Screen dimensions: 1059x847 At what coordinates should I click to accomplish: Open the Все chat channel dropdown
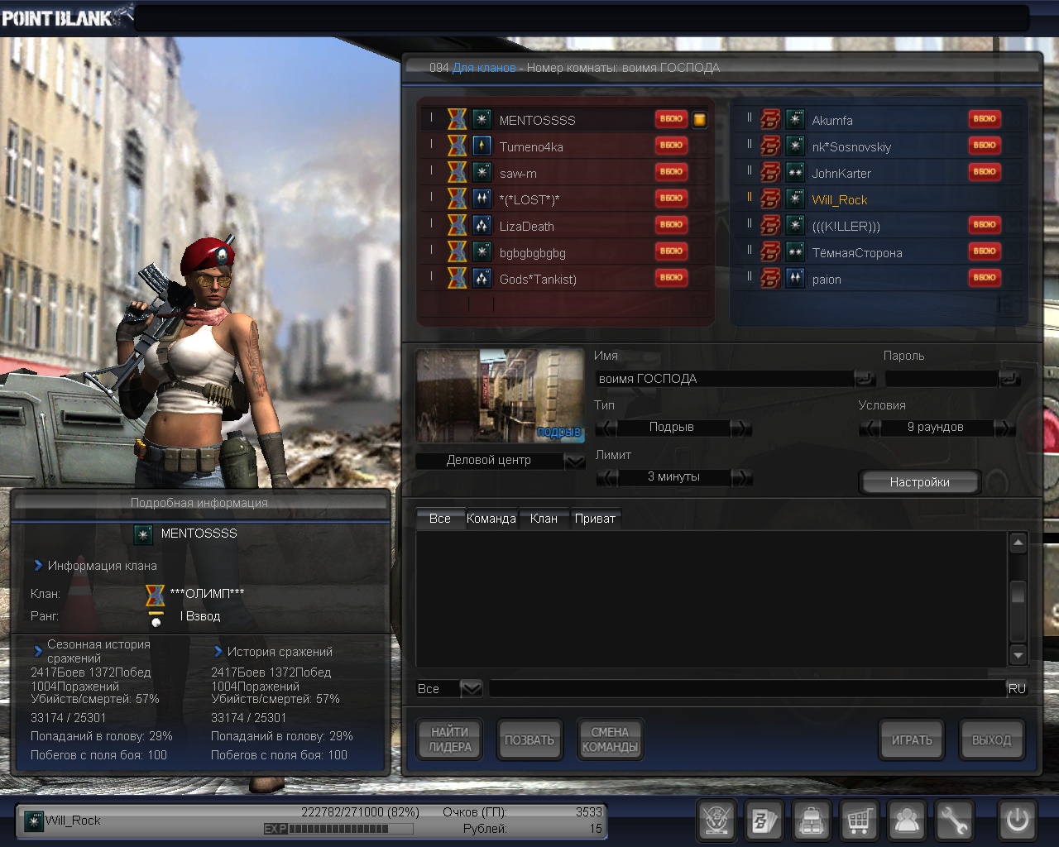(x=471, y=688)
